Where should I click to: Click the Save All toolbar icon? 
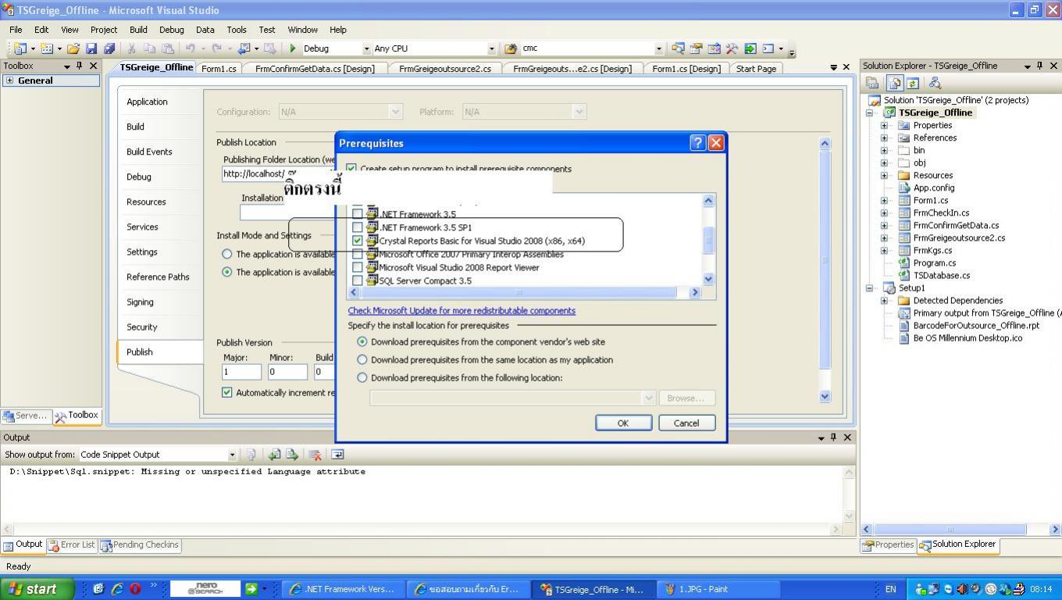(109, 48)
